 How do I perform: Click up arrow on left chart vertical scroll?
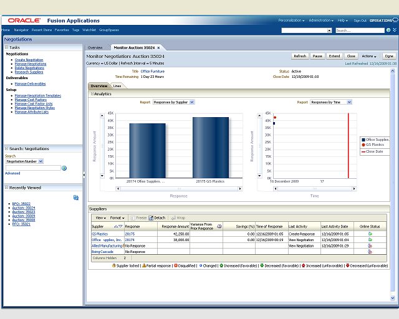point(102,116)
